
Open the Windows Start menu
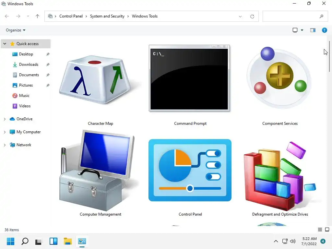[x=11, y=241]
